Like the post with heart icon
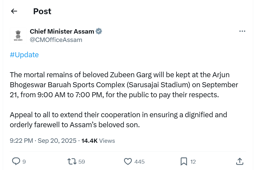This screenshot has height=170, width=259. 128,161
